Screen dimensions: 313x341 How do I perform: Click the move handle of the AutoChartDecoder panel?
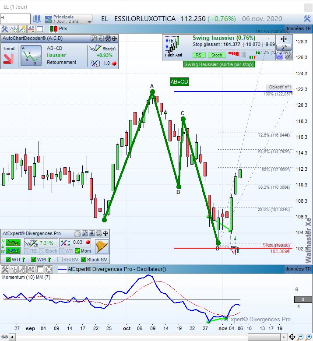point(114,39)
